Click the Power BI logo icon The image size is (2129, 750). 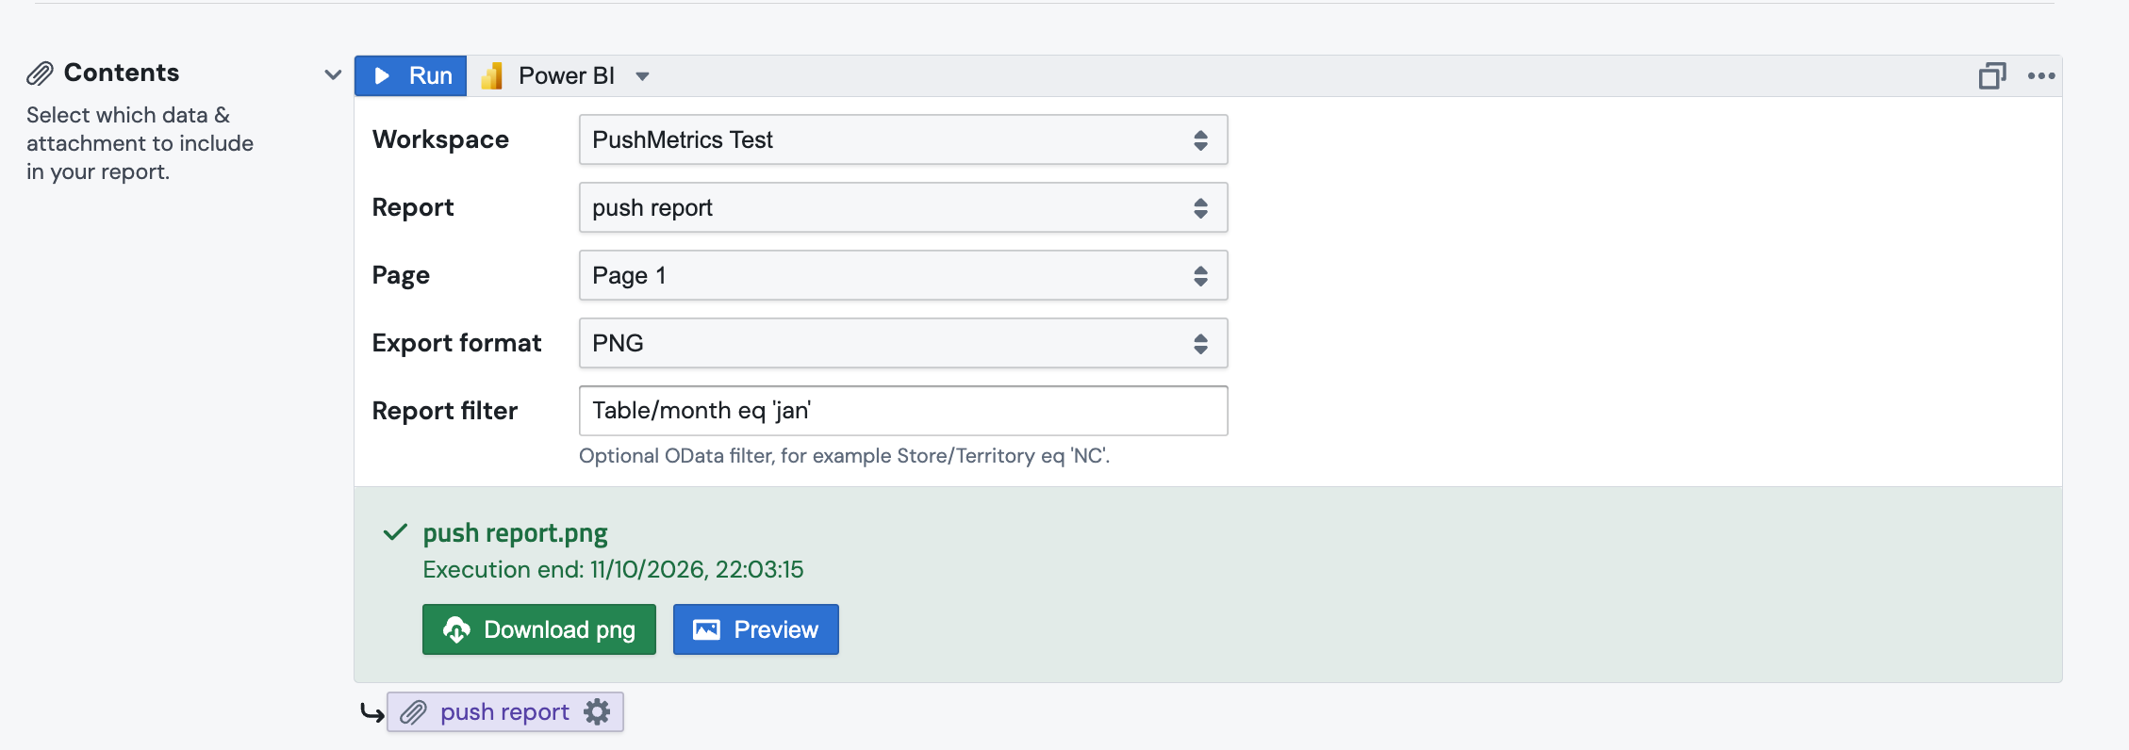[x=492, y=75]
